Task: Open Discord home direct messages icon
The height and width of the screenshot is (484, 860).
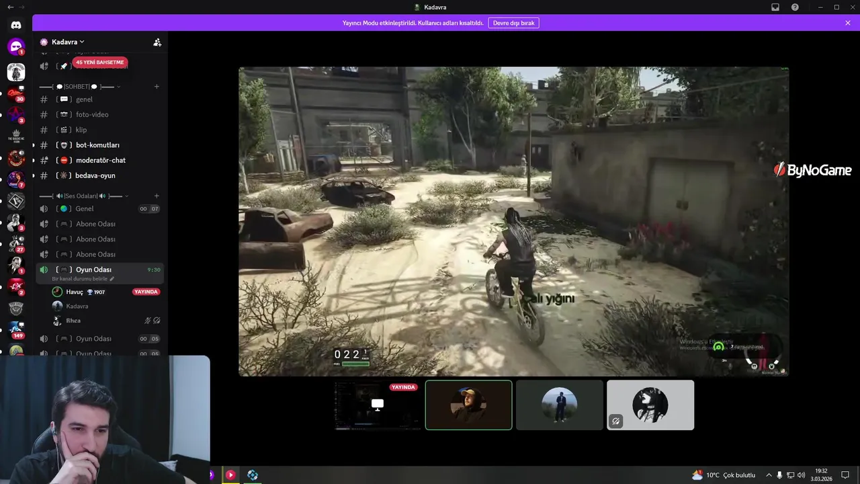Action: tap(16, 25)
